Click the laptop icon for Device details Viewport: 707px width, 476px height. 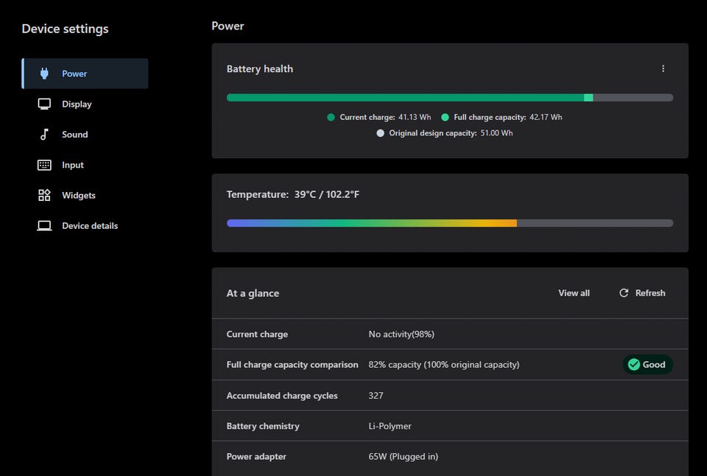pyautogui.click(x=44, y=226)
